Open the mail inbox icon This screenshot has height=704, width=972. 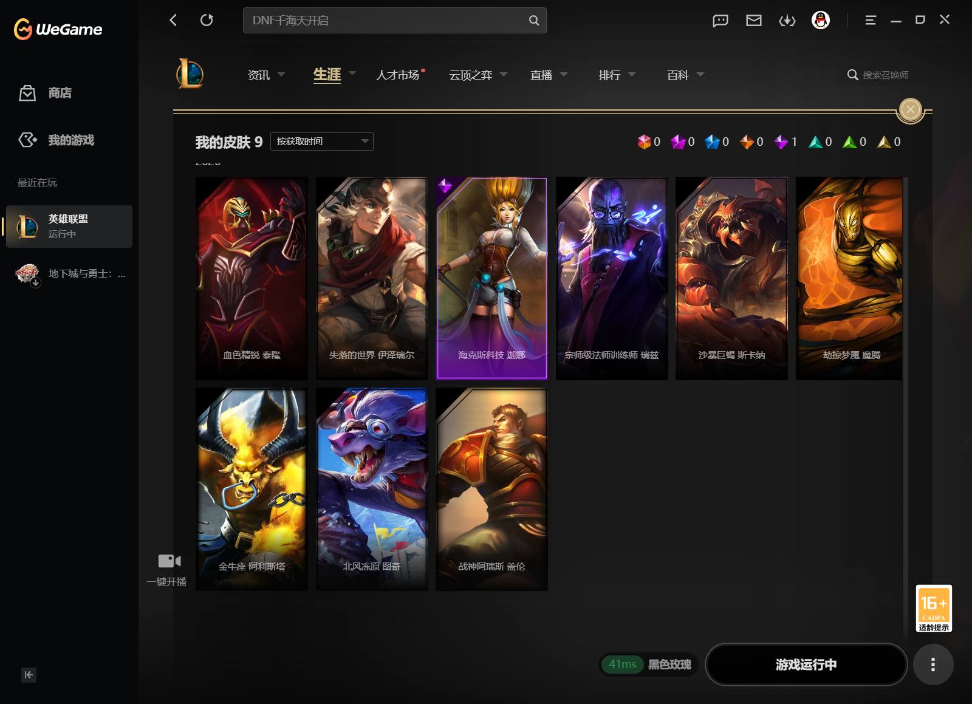[753, 21]
